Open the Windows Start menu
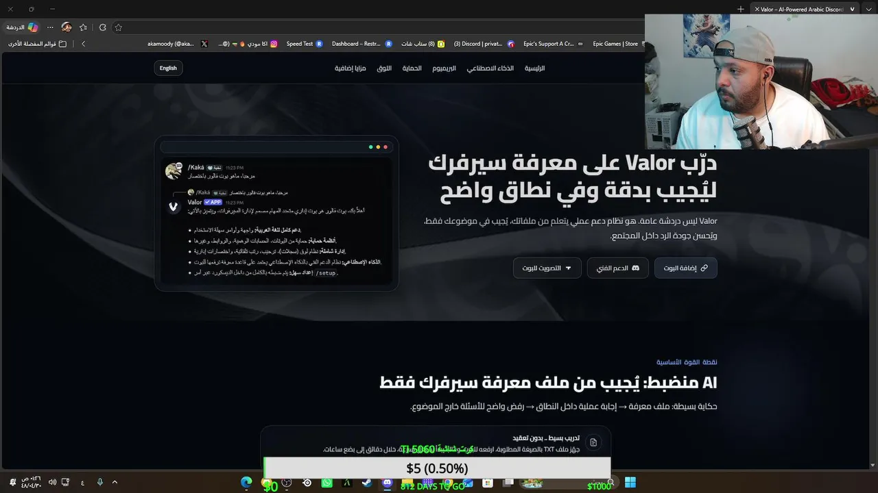Viewport: 878px width, 493px height. point(630,483)
